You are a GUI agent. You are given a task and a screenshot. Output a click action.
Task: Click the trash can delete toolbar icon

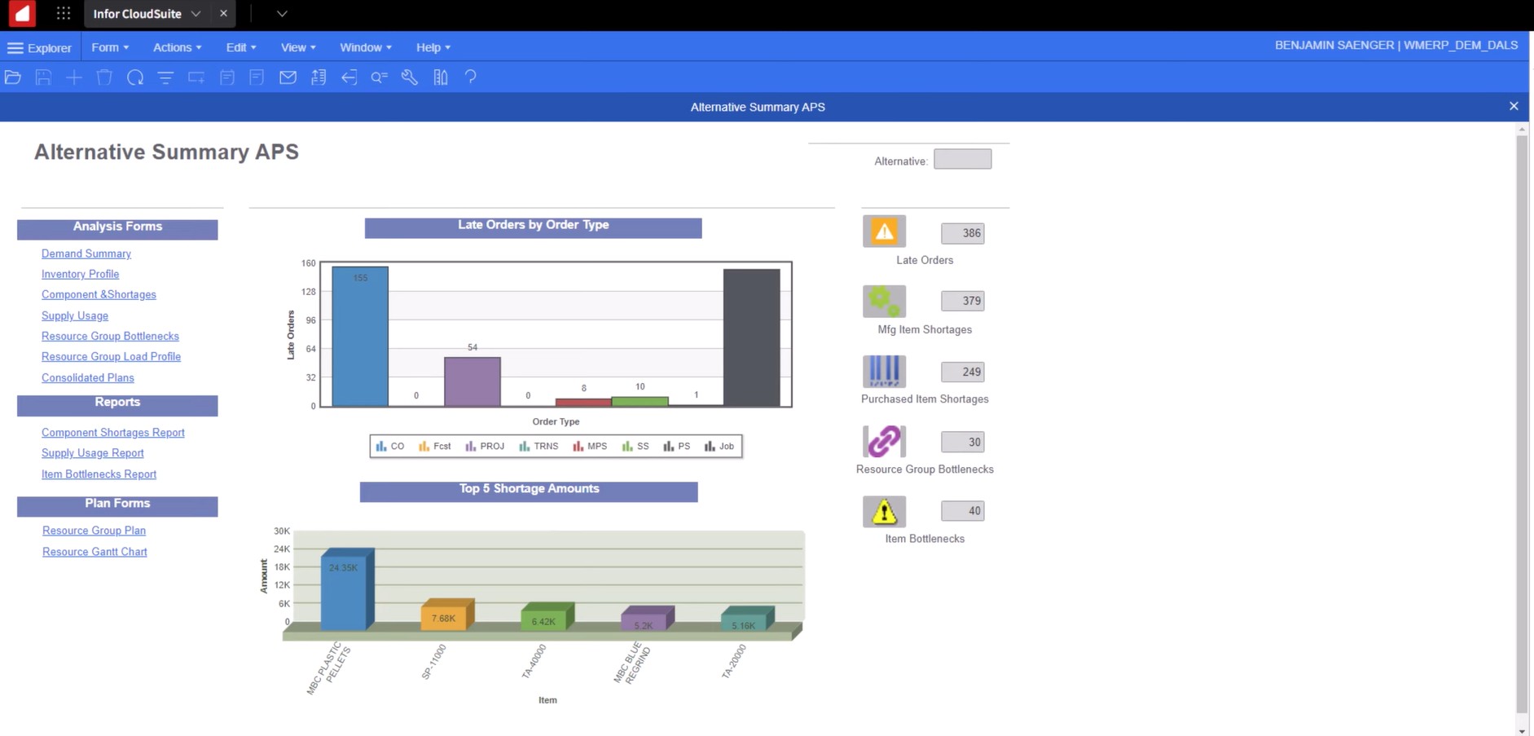(104, 77)
